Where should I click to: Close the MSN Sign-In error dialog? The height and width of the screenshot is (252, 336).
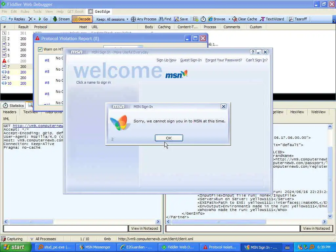pos(223,107)
